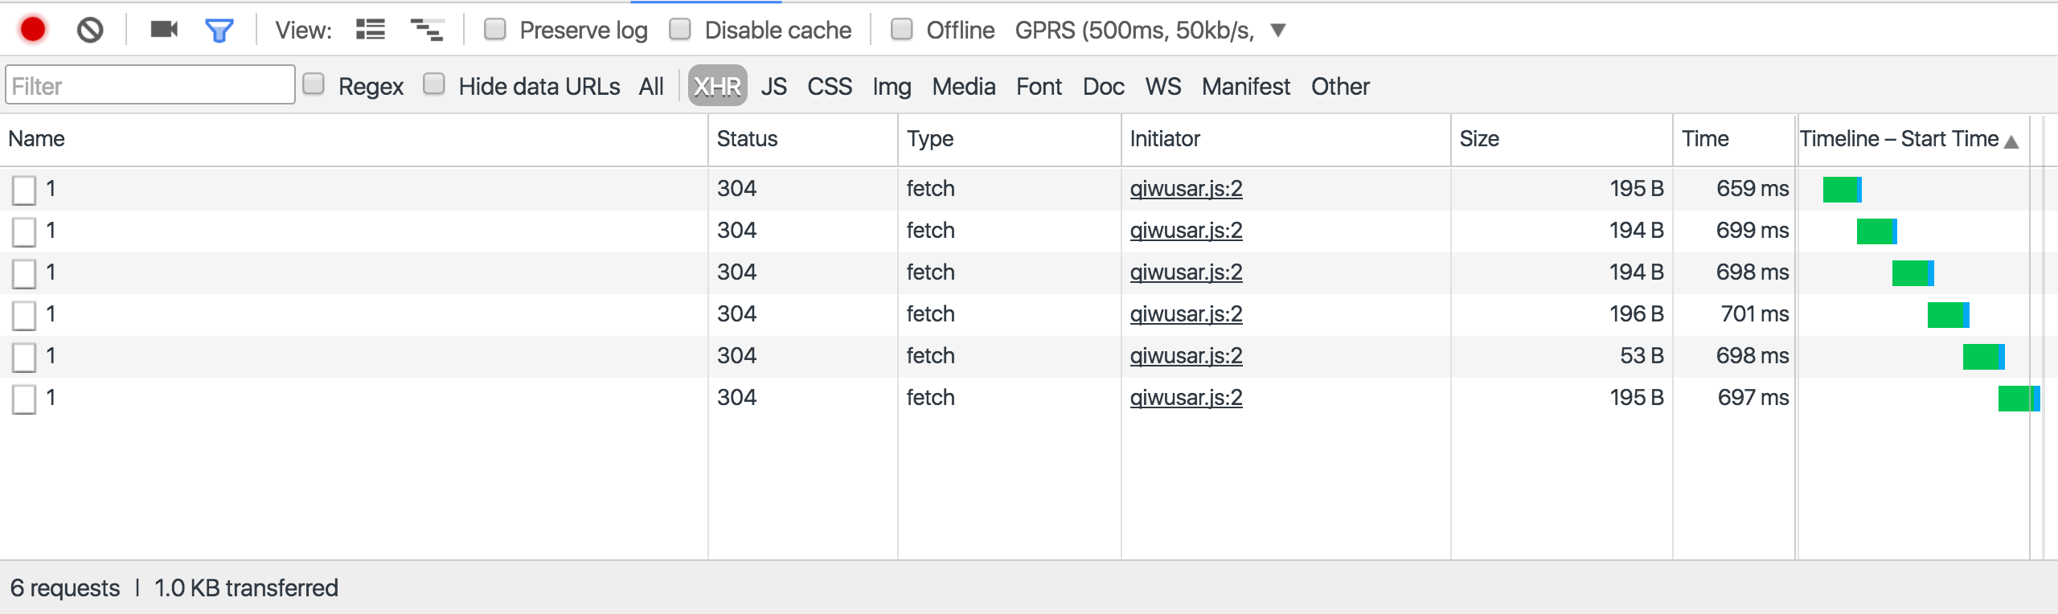This screenshot has width=2058, height=614.
Task: Select the Manifest filter tab
Action: coord(1245,86)
